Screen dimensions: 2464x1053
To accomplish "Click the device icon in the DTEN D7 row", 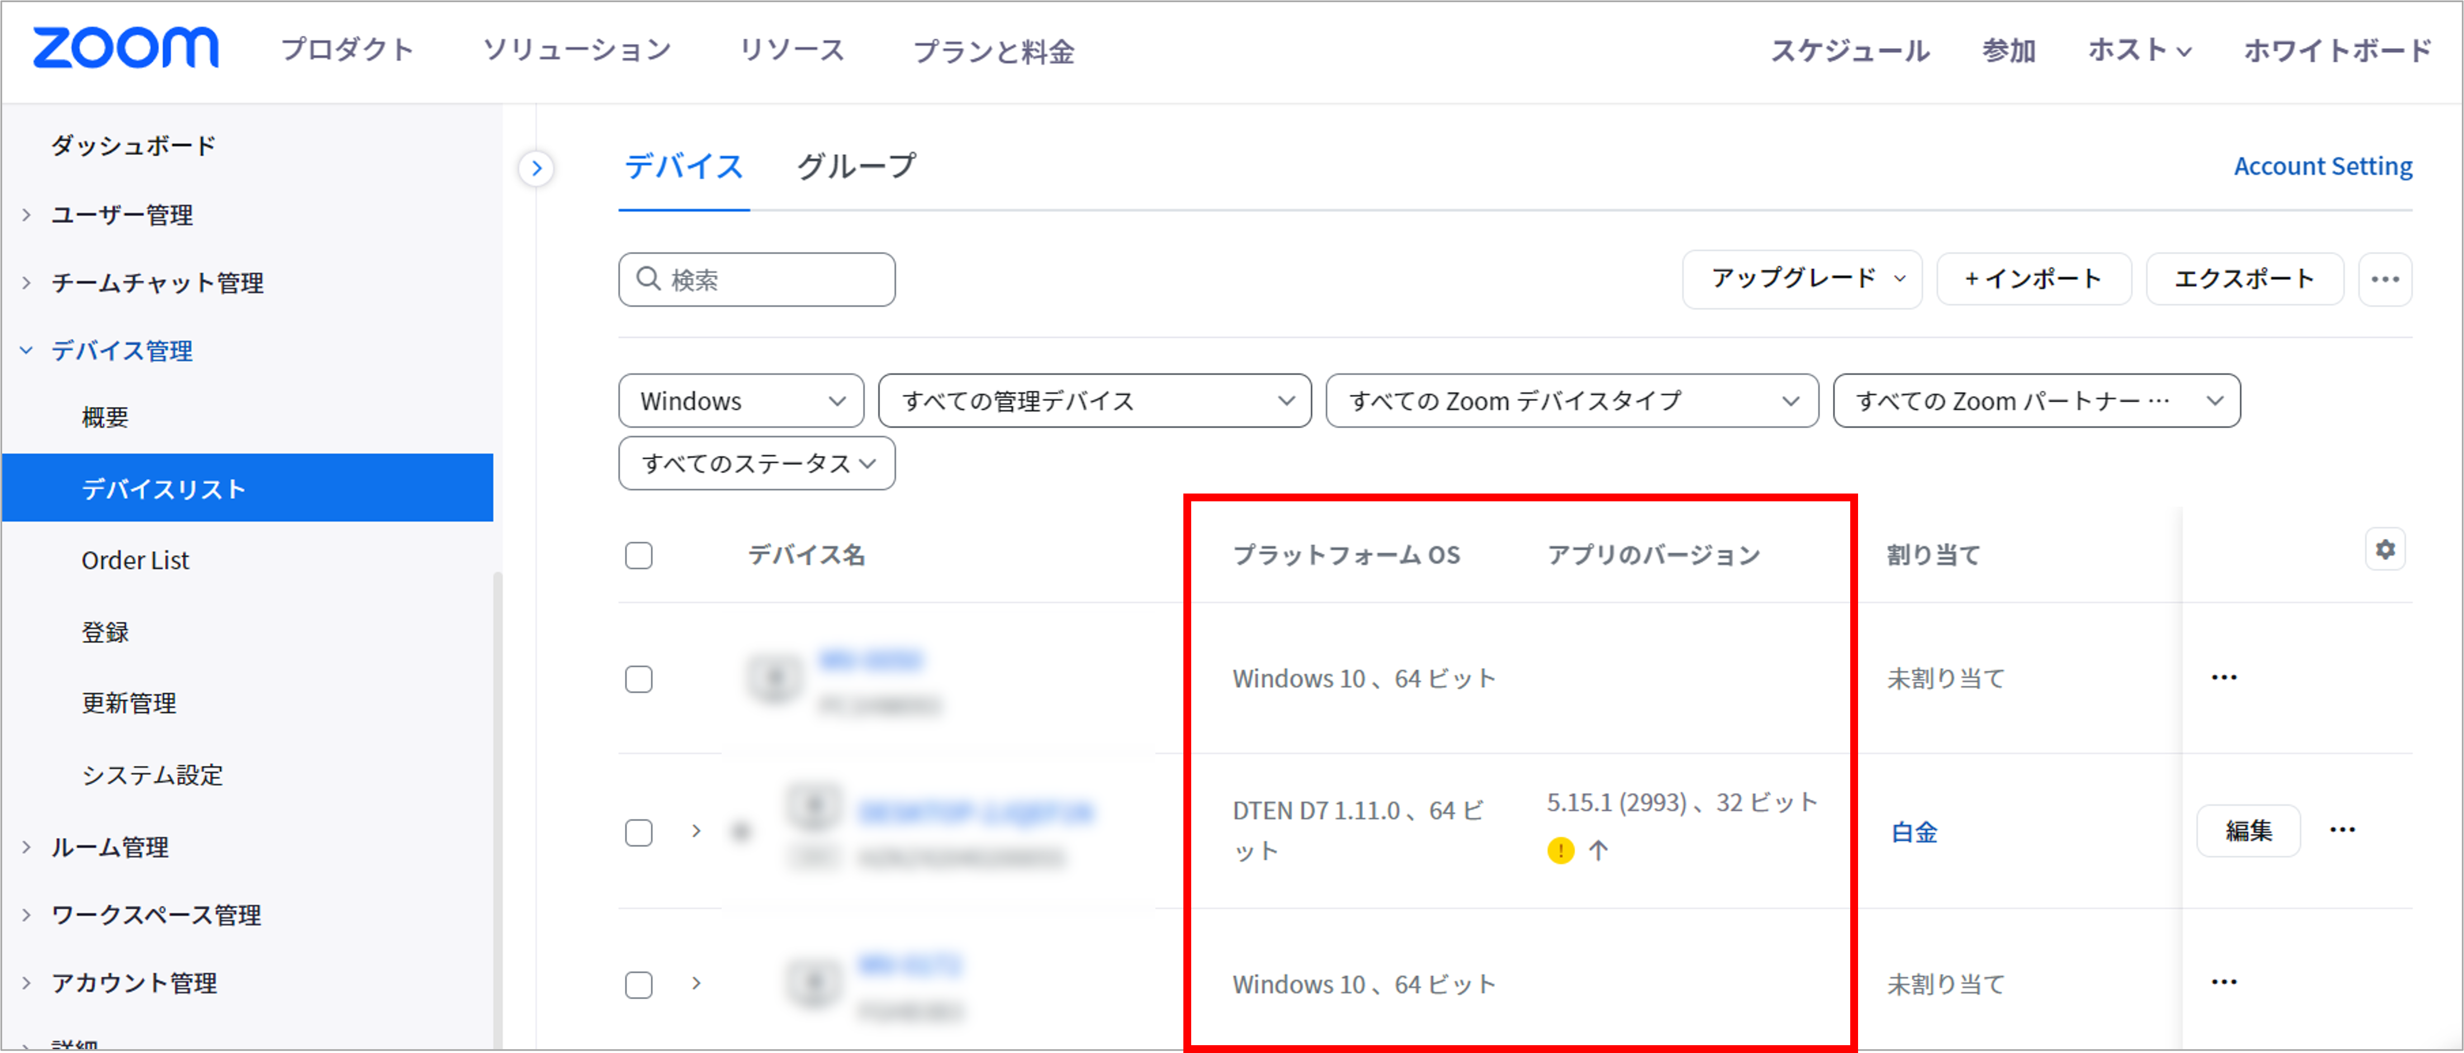I will (814, 807).
